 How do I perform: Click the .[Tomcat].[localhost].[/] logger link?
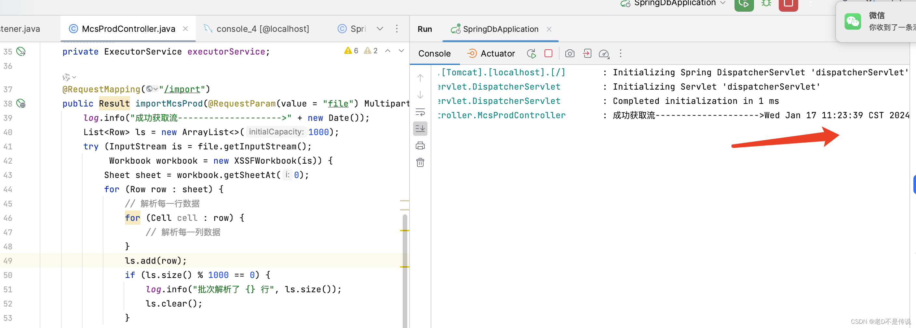point(502,72)
